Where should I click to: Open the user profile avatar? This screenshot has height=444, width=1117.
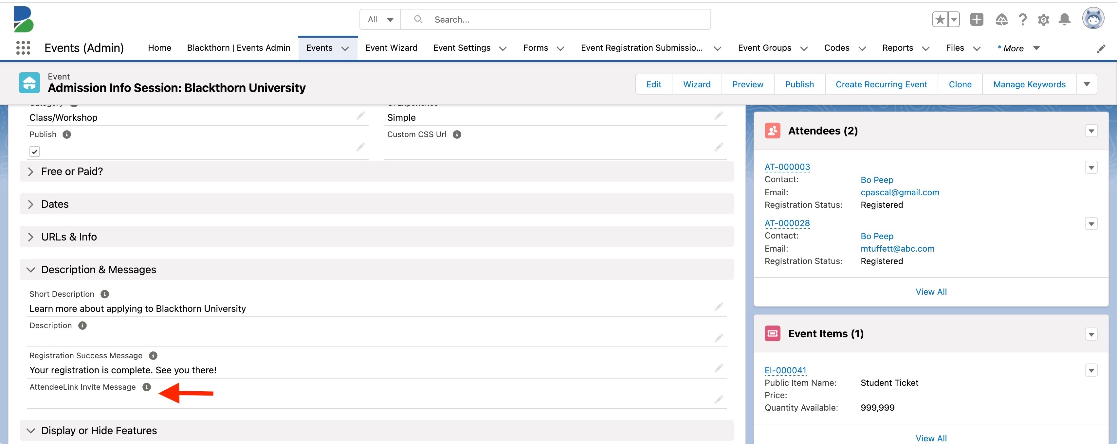pos(1093,19)
